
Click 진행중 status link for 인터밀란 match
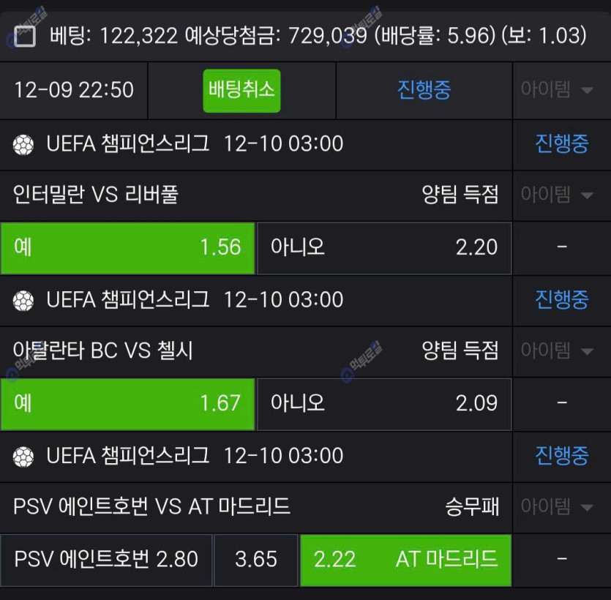[561, 143]
